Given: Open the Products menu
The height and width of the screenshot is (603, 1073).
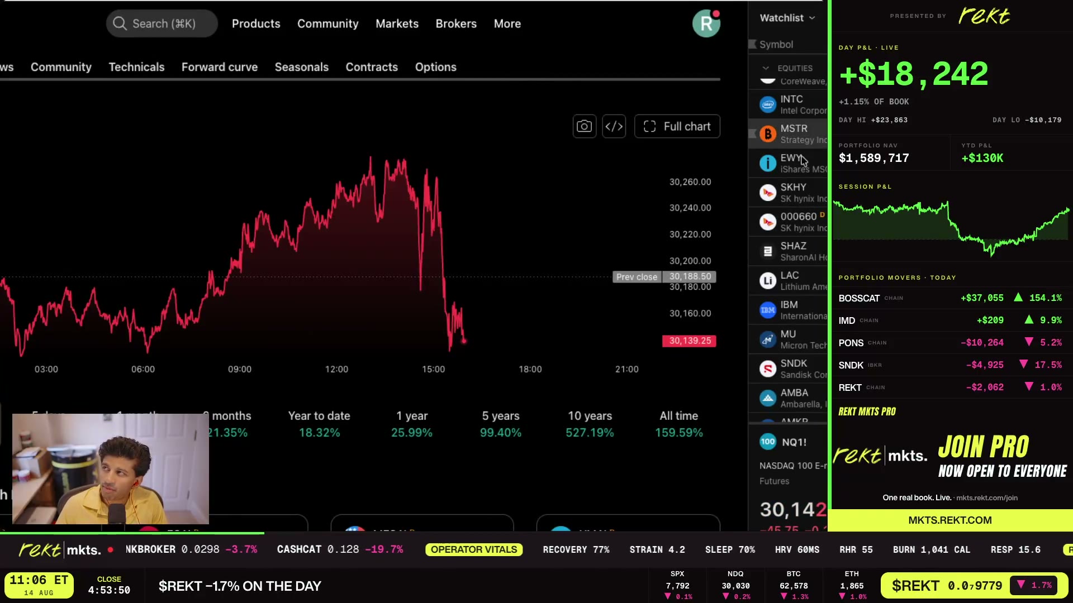Looking at the screenshot, I should tap(256, 23).
